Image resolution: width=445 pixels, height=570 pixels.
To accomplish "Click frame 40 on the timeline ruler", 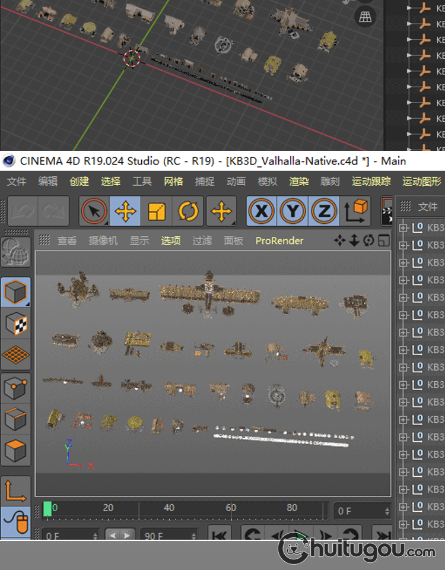I will pos(169,508).
